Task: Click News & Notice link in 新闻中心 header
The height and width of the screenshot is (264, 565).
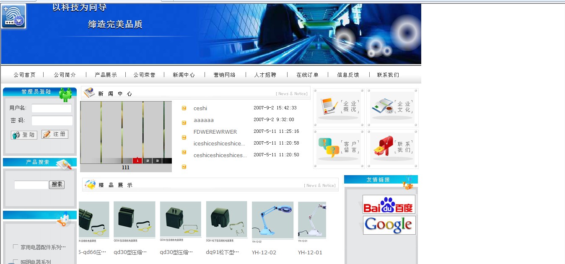Action: (291, 94)
